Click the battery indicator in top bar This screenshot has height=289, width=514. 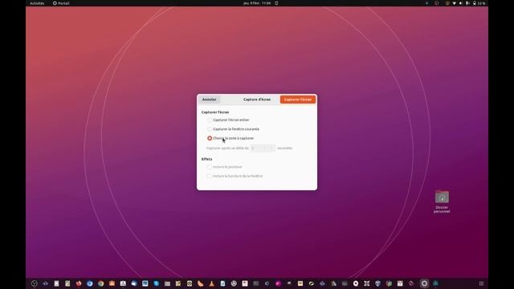(x=479, y=3)
